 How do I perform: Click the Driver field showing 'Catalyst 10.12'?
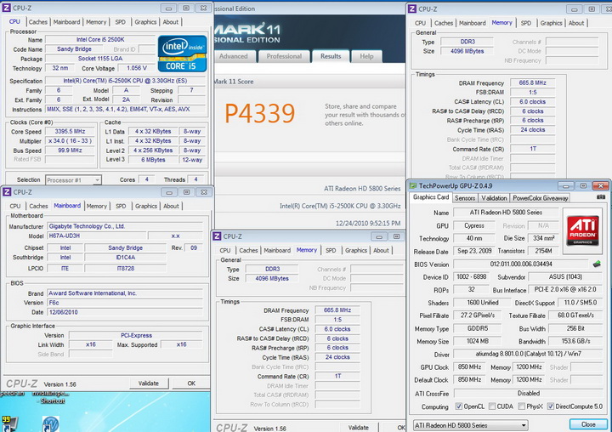coord(528,354)
